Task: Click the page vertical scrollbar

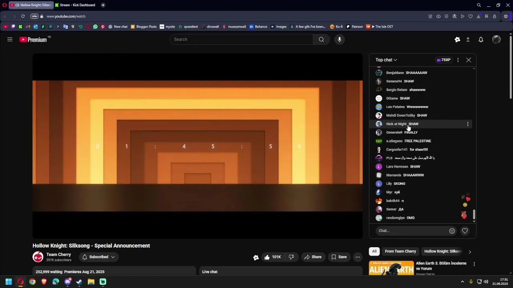Action: click(x=511, y=67)
